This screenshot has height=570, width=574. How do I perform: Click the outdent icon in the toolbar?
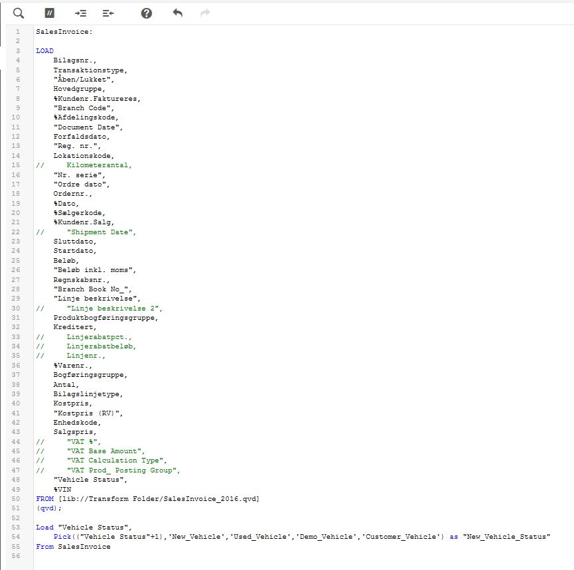click(108, 13)
